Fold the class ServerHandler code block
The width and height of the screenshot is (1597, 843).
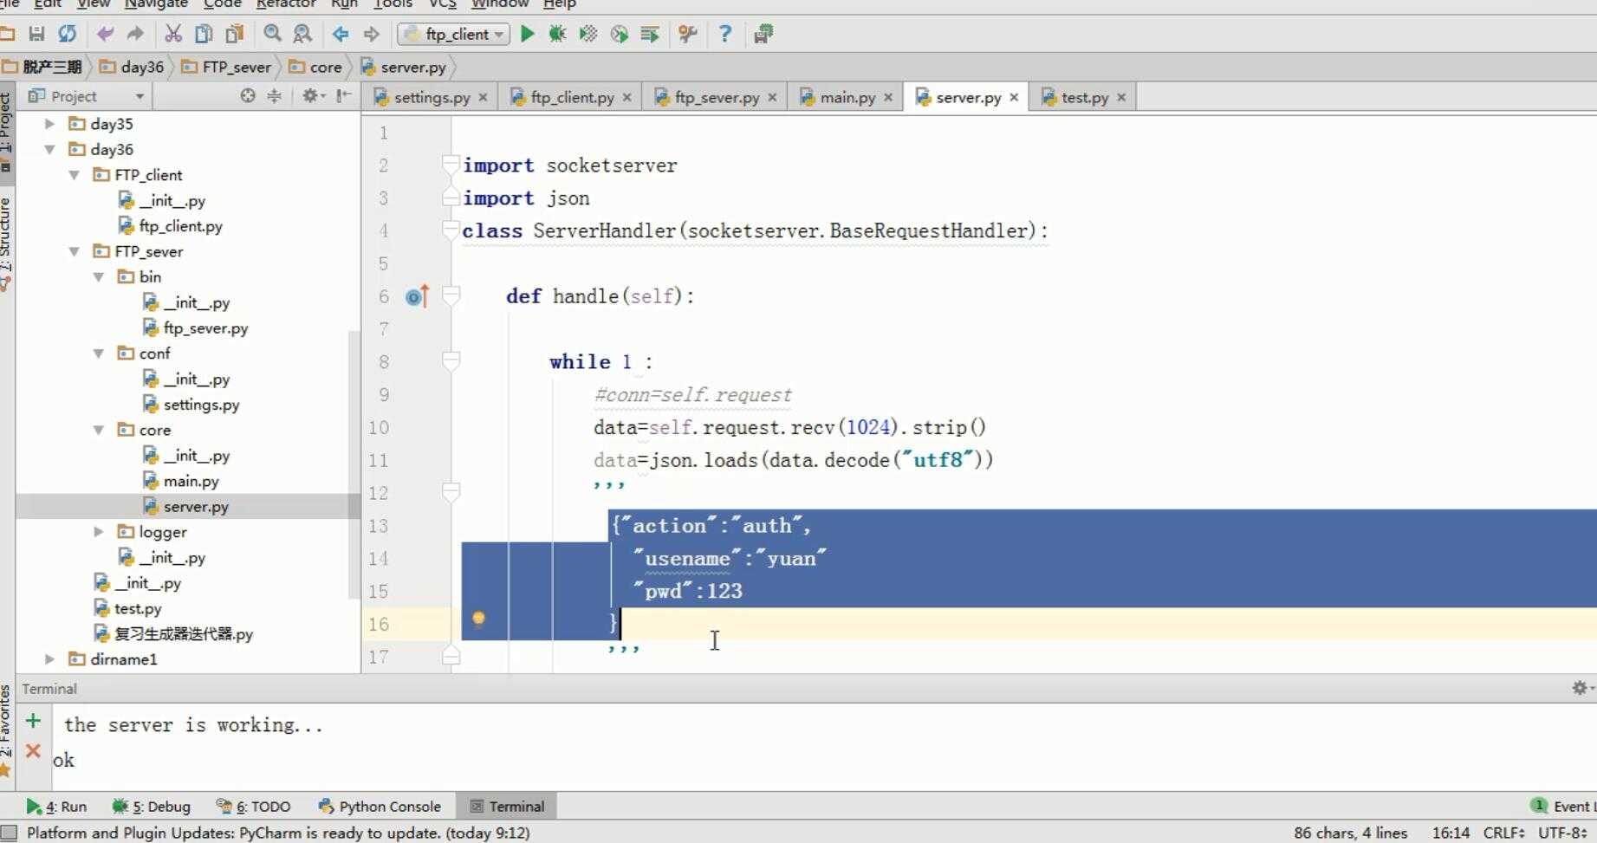point(450,230)
